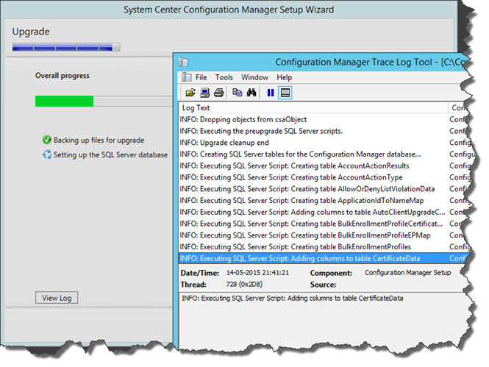The height and width of the screenshot is (367, 489).
Task: Click the spinning icon beside Setting up SQL Server
Action: 47,154
